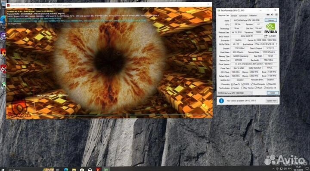Screen dimensions: 310x171
Task: Click the Driver Version field
Action: tap(254, 64)
